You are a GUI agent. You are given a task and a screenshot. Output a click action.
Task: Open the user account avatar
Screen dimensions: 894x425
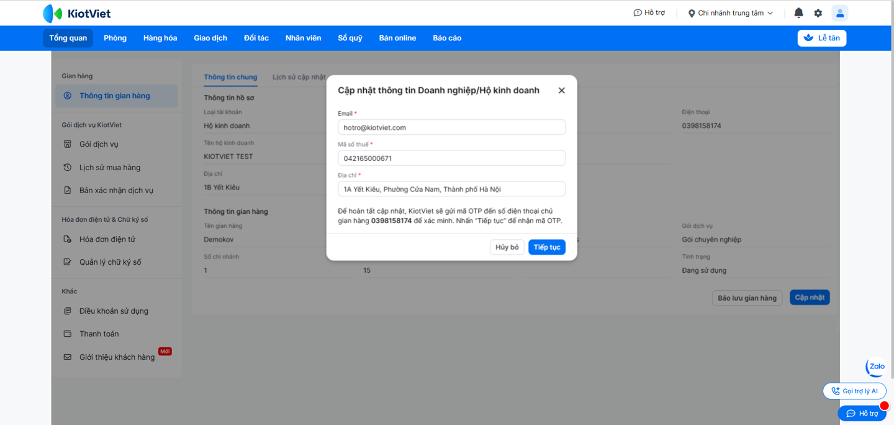(x=840, y=13)
